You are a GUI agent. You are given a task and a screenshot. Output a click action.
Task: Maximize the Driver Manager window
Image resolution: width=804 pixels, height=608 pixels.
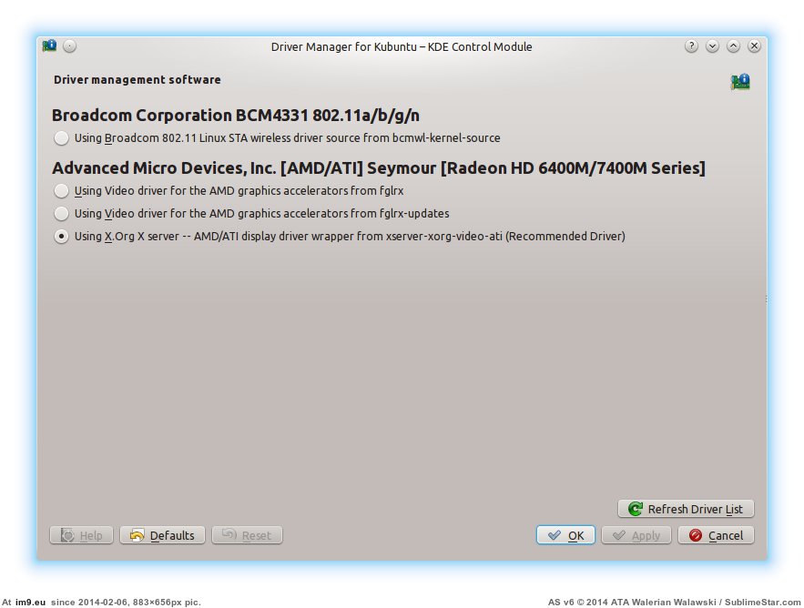pyautogui.click(x=733, y=46)
